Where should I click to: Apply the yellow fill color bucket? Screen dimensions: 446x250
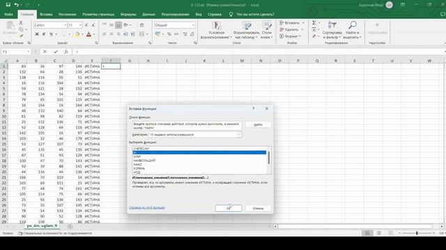click(x=77, y=34)
